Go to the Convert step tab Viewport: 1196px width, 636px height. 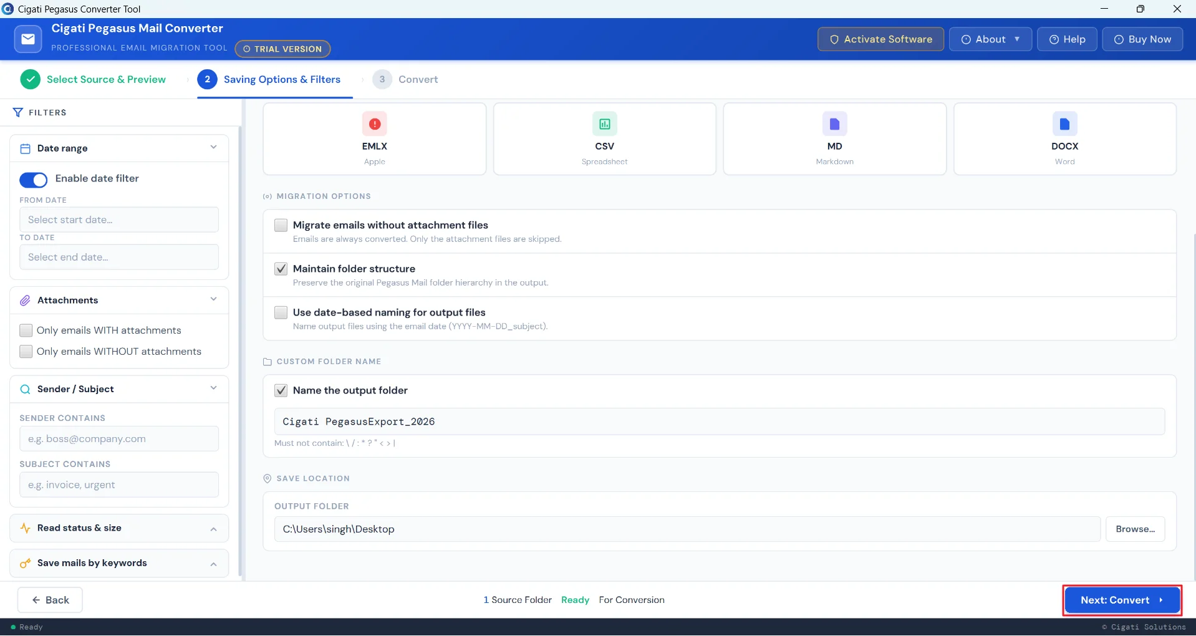[x=405, y=79]
